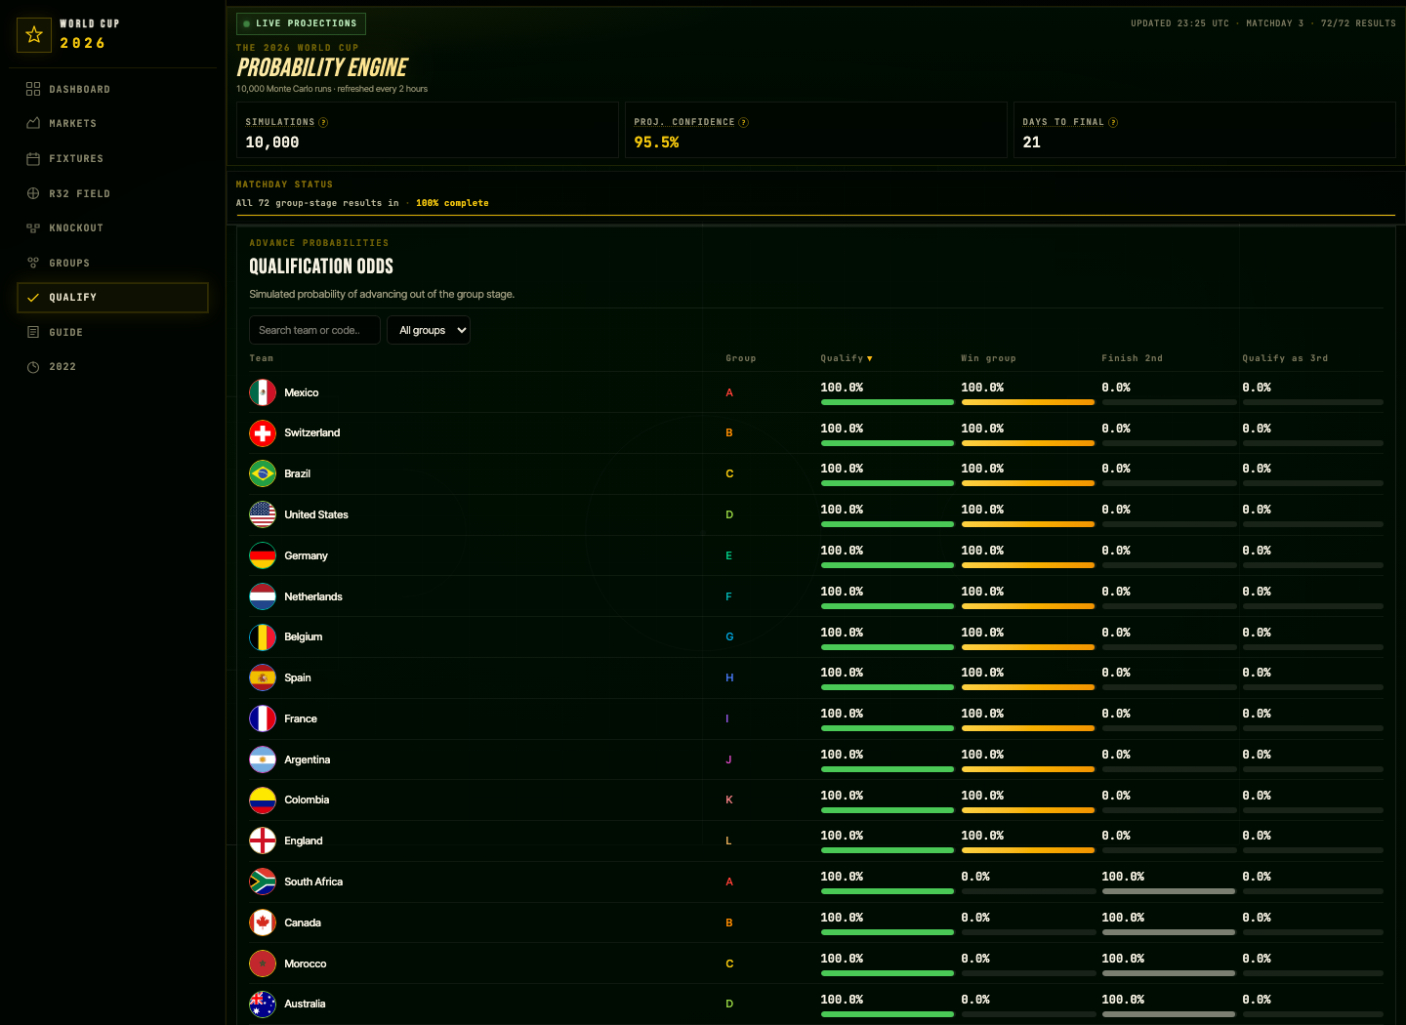Click Mexico's green Qualify progress bar
Viewport: 1406px width, 1025px height.
point(887,402)
